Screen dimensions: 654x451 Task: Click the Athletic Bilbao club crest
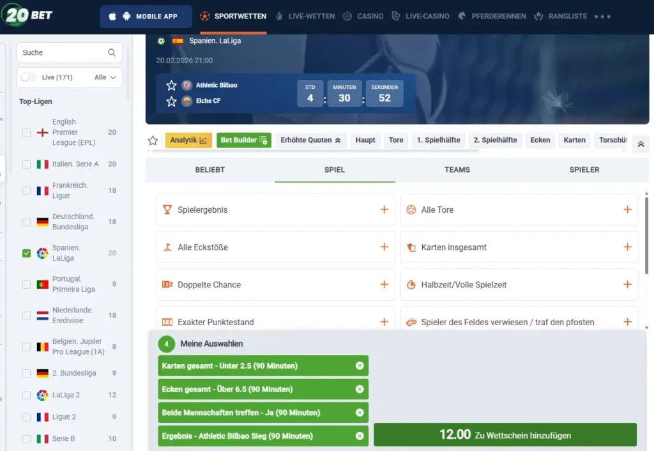pyautogui.click(x=187, y=85)
